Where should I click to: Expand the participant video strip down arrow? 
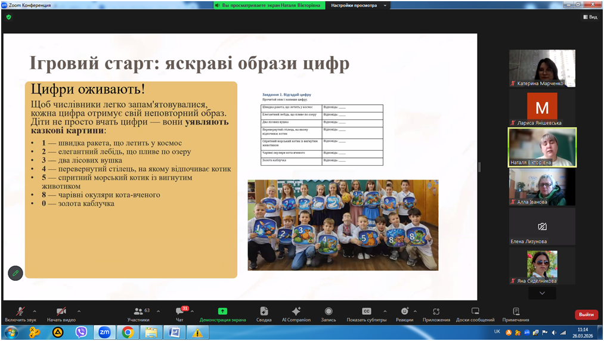click(542, 293)
